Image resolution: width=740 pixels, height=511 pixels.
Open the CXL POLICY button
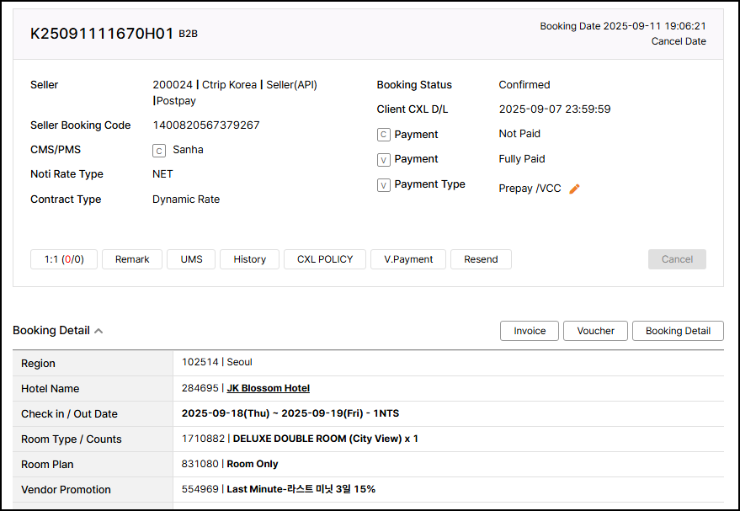[325, 259]
